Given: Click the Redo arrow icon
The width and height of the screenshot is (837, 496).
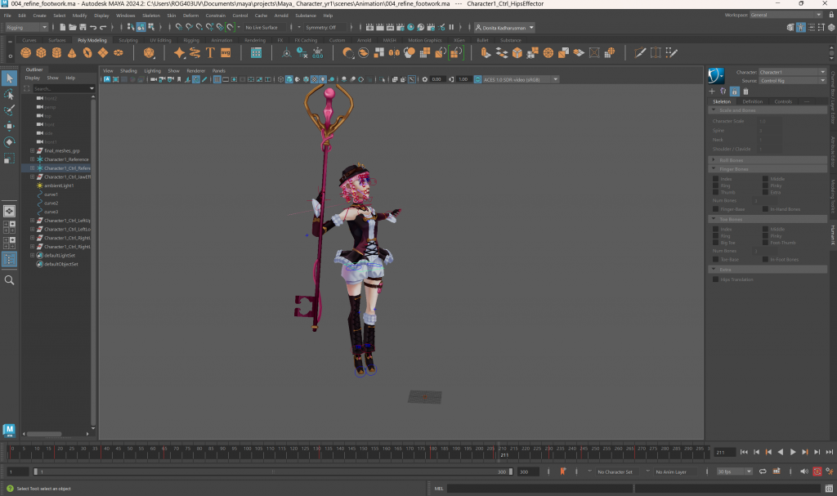Looking at the screenshot, I should (x=103, y=27).
